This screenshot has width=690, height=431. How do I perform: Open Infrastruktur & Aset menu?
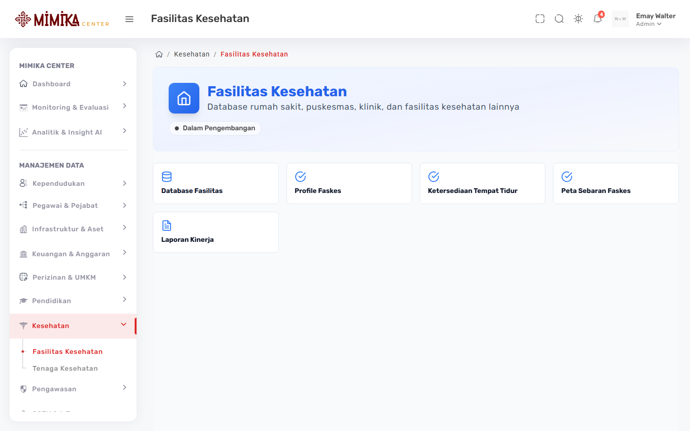tap(73, 229)
